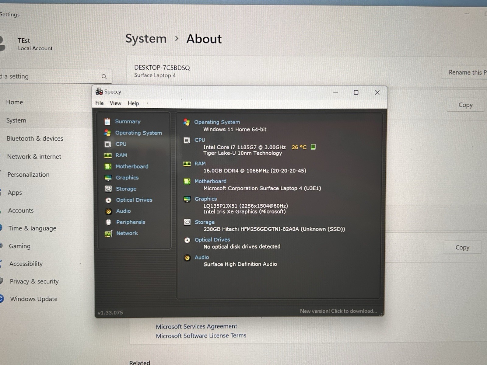Go to Home in Settings sidebar
Image resolution: width=487 pixels, height=365 pixels.
[14, 102]
